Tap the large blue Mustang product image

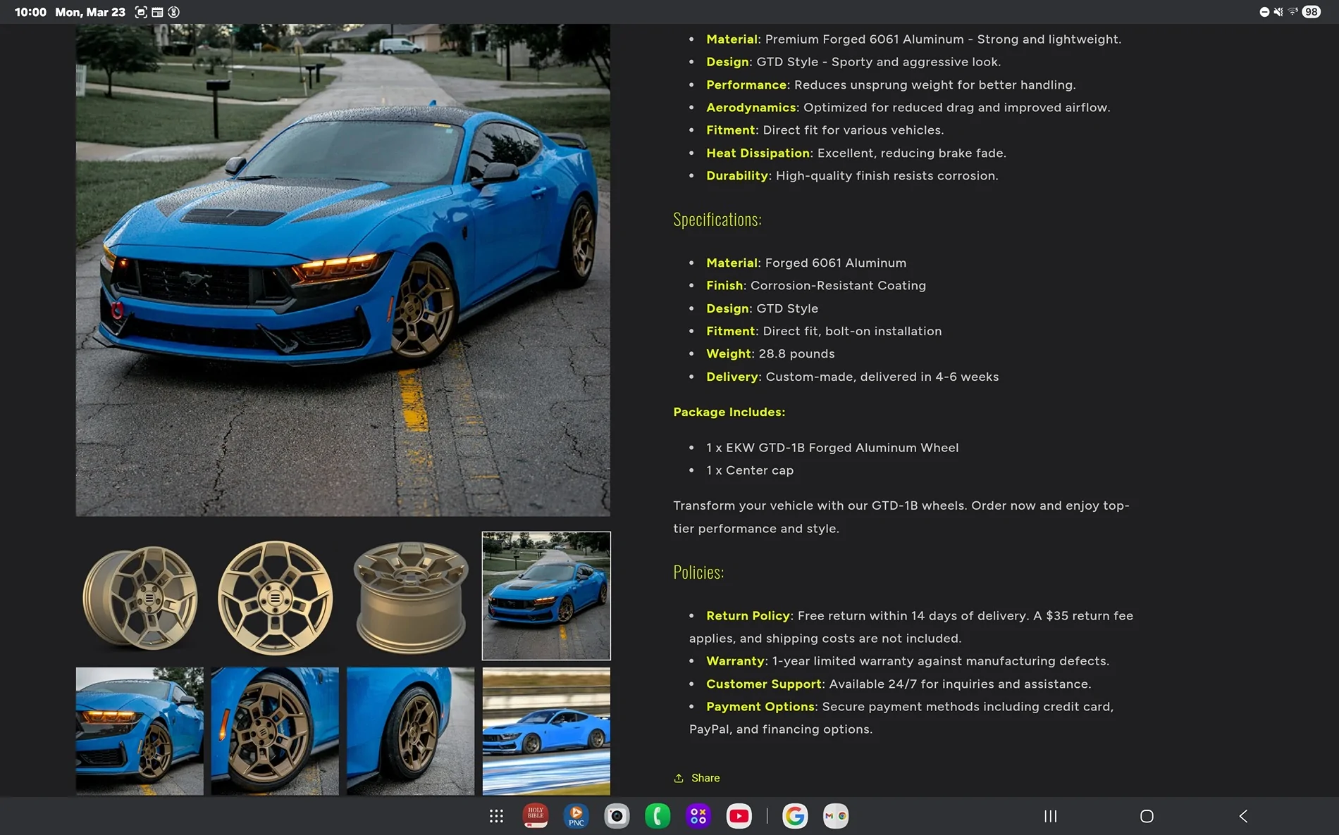(343, 270)
